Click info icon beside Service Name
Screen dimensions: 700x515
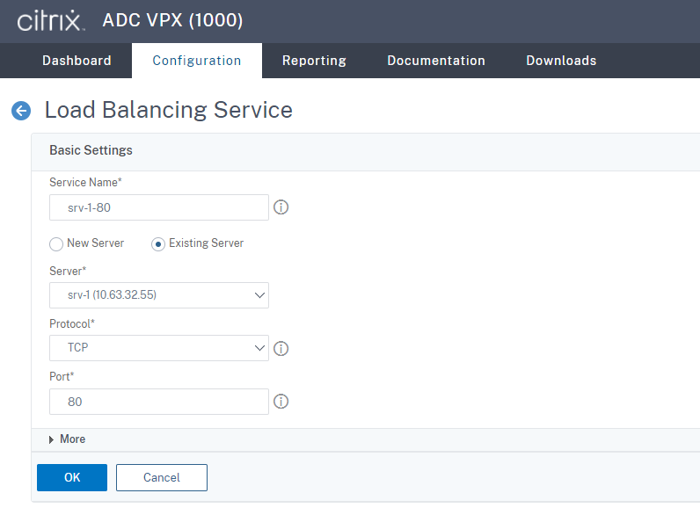tap(281, 207)
